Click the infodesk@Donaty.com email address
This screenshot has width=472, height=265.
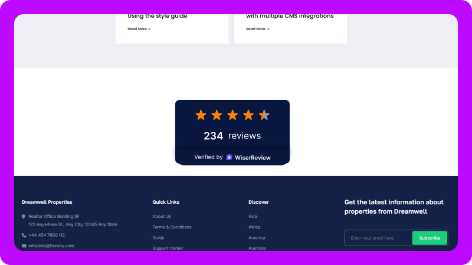(x=51, y=246)
